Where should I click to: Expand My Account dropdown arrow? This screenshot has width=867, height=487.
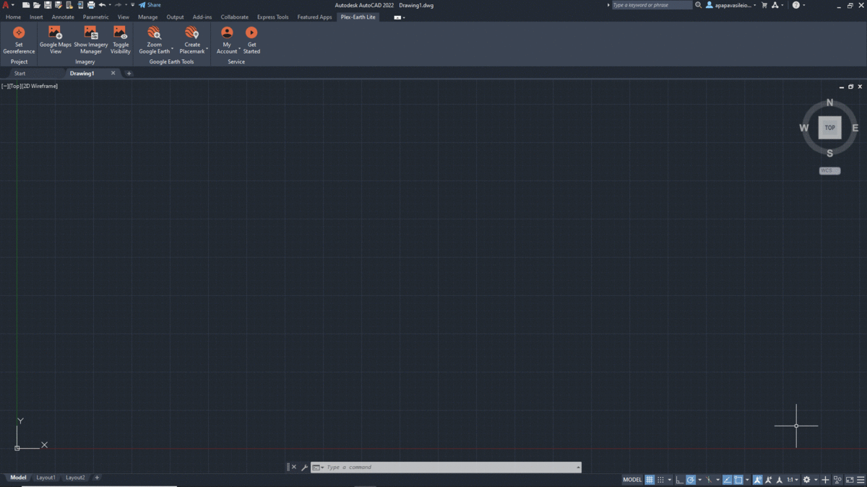coord(239,50)
